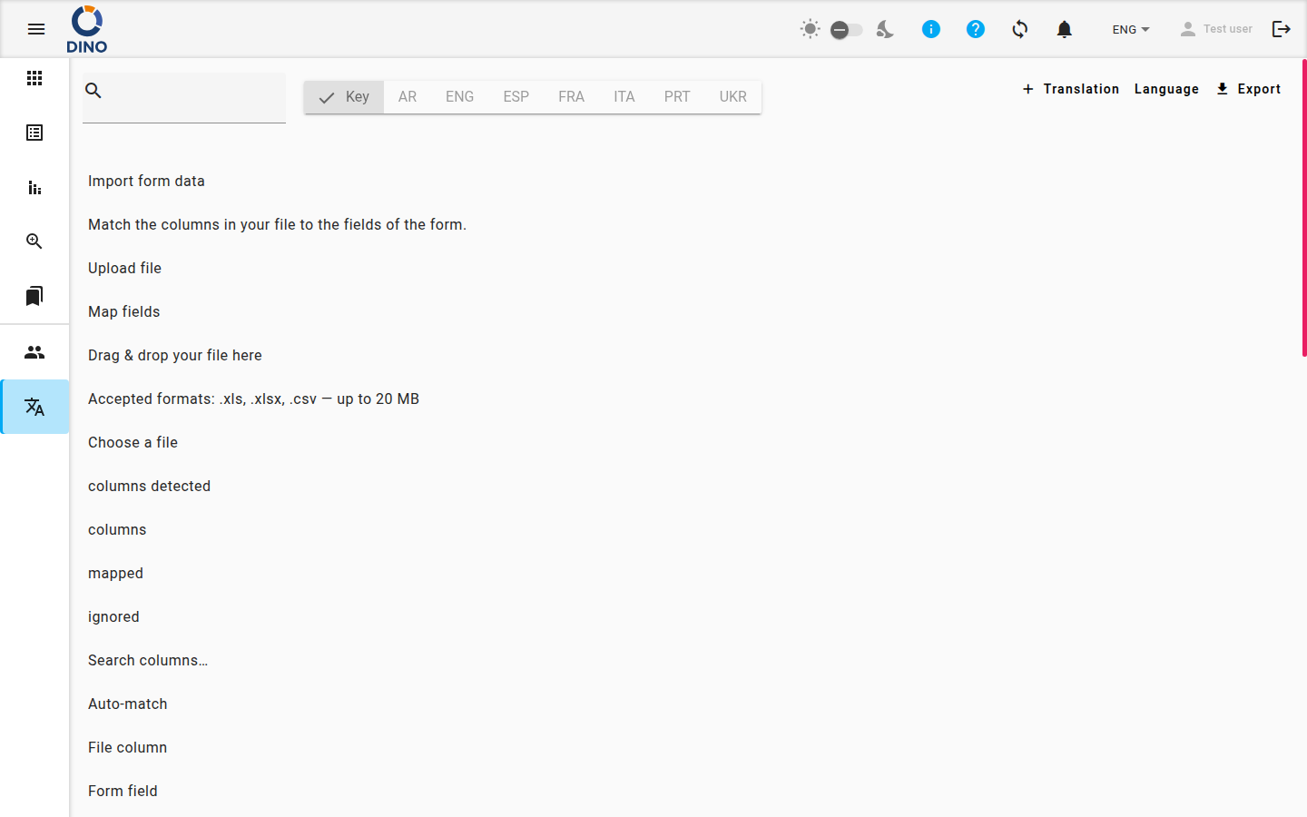The image size is (1307, 817).
Task: Click the Language button
Action: (x=1166, y=89)
